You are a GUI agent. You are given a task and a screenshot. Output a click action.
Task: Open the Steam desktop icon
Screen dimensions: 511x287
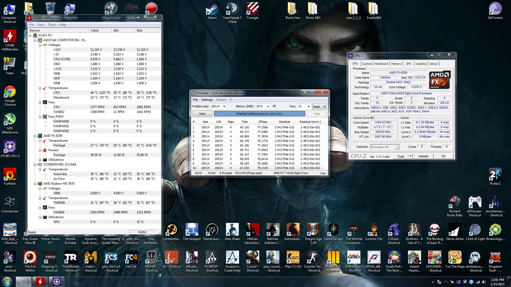coord(212,9)
